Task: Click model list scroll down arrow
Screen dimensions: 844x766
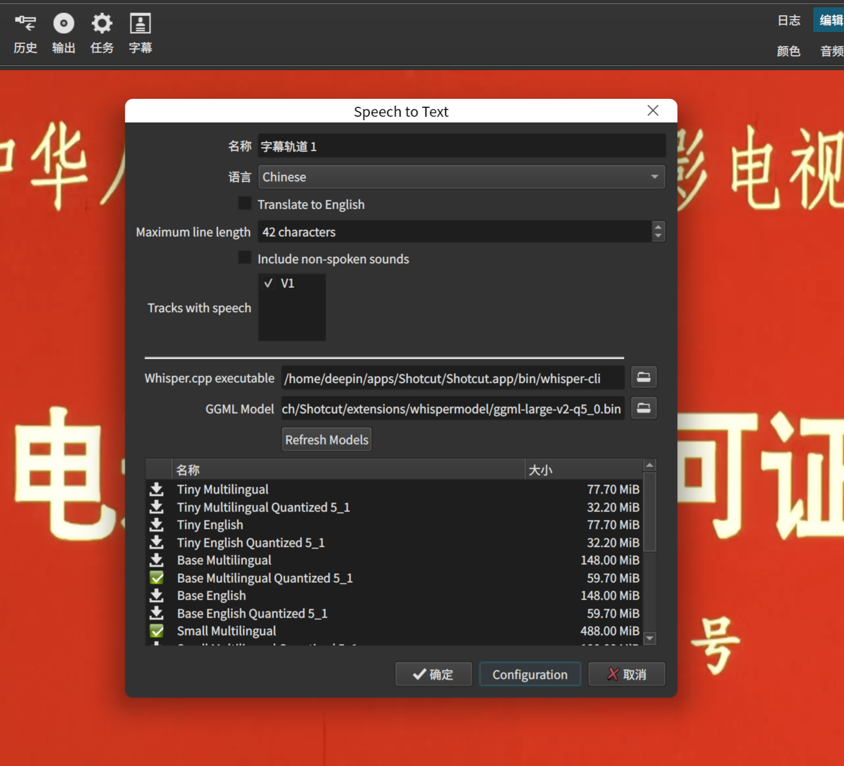Action: [650, 638]
